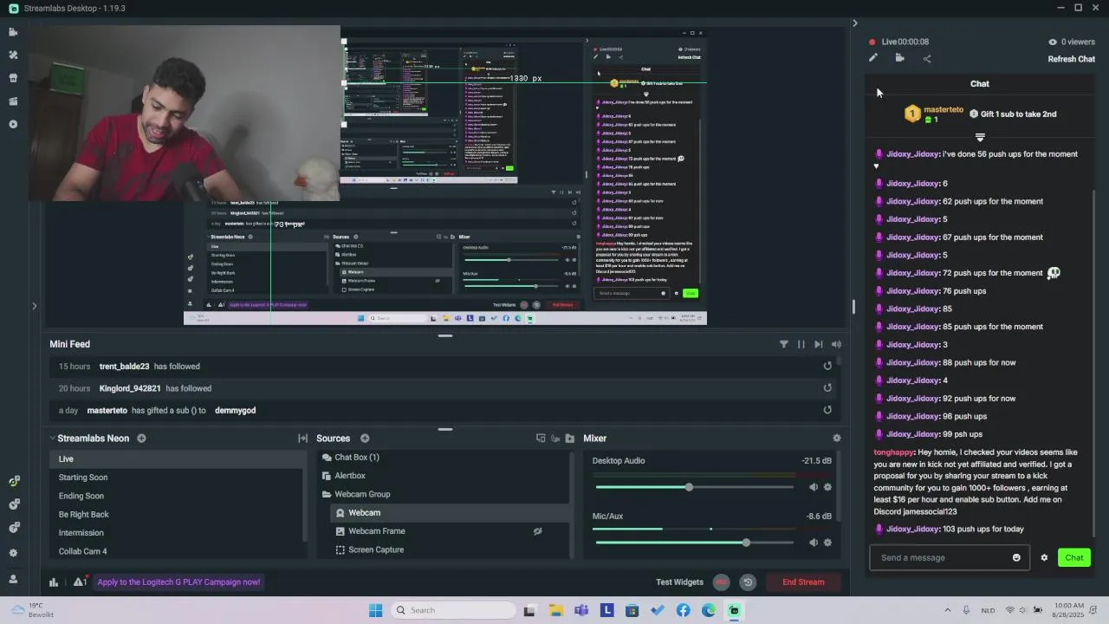The height and width of the screenshot is (624, 1109).
Task: Adjust the Mic/Aux volume slider
Action: (746, 543)
